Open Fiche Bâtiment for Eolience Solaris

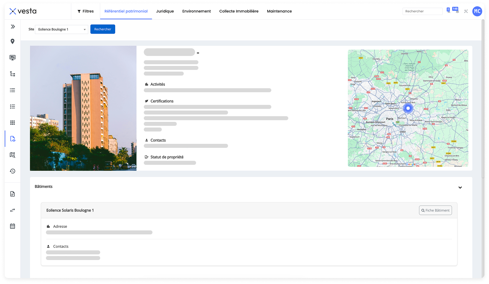pyautogui.click(x=435, y=210)
